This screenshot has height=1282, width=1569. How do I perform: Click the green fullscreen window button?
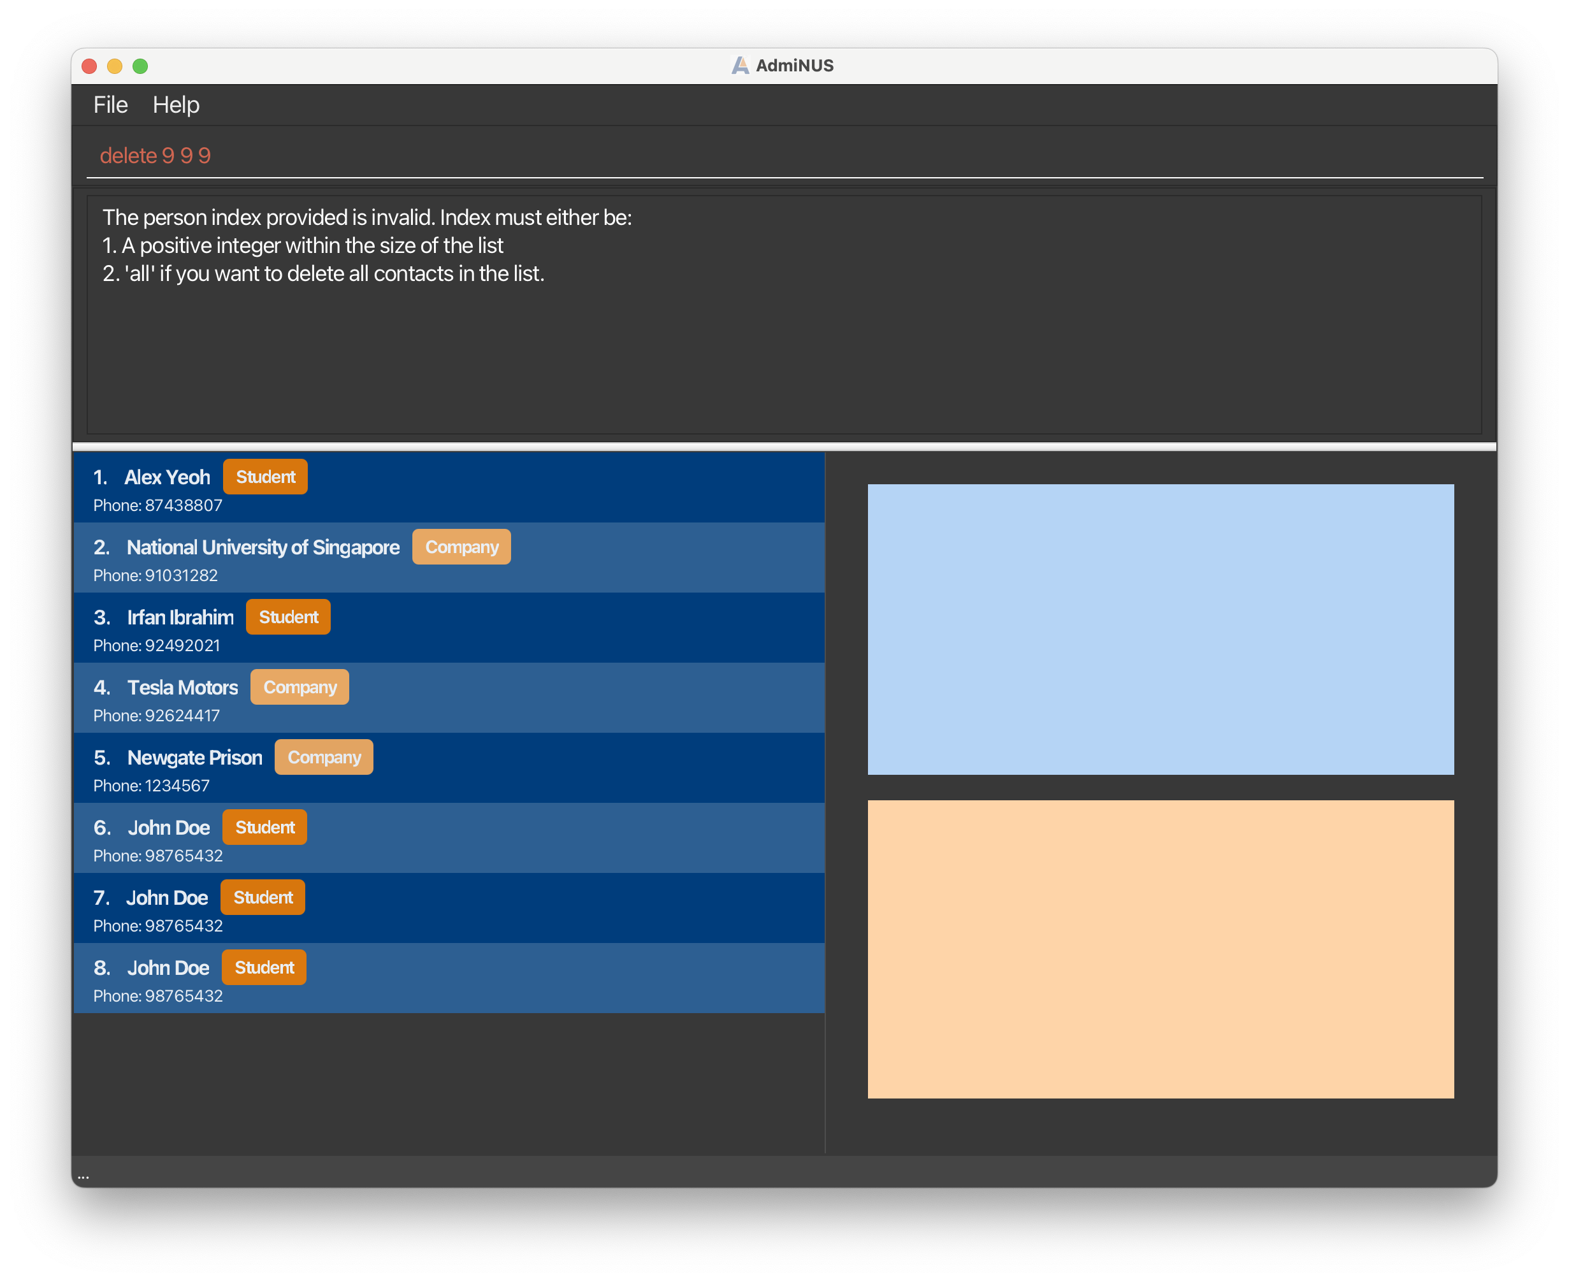(x=140, y=66)
